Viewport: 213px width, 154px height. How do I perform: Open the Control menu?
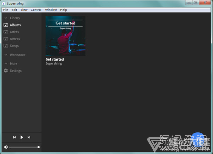[x=36, y=10]
